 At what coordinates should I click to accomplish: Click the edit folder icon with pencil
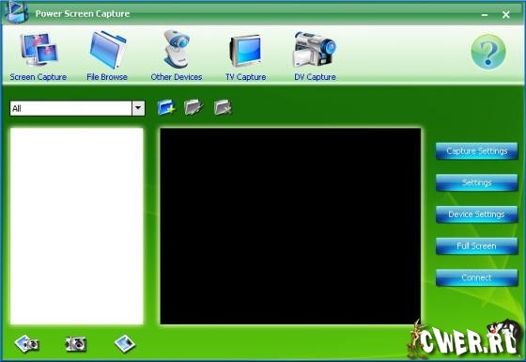[193, 107]
